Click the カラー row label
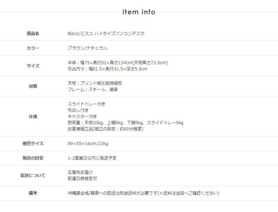Image resolution: width=278 pixels, height=212 pixels. coord(33,48)
